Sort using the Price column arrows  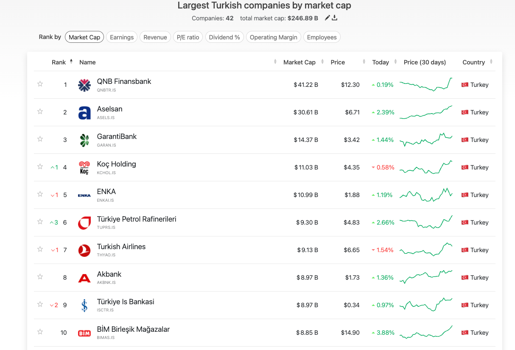364,62
